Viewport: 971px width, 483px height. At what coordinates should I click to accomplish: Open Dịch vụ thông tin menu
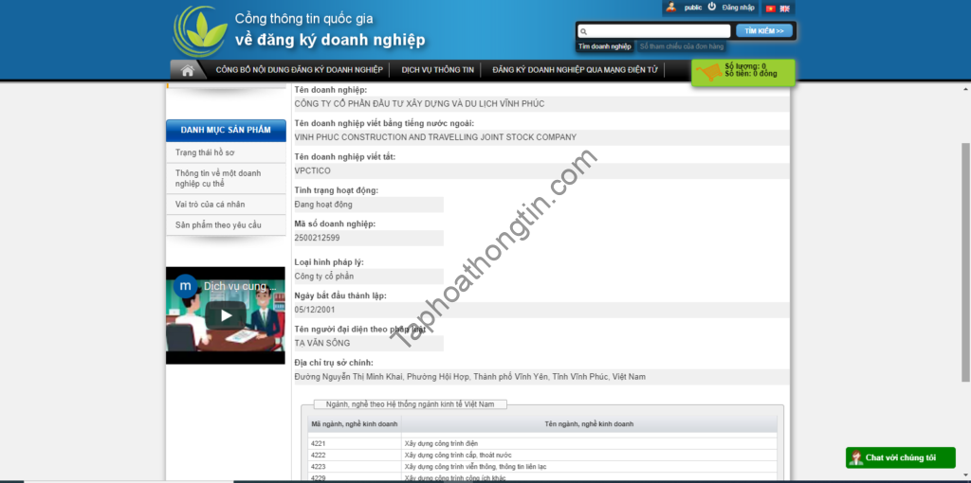click(438, 70)
